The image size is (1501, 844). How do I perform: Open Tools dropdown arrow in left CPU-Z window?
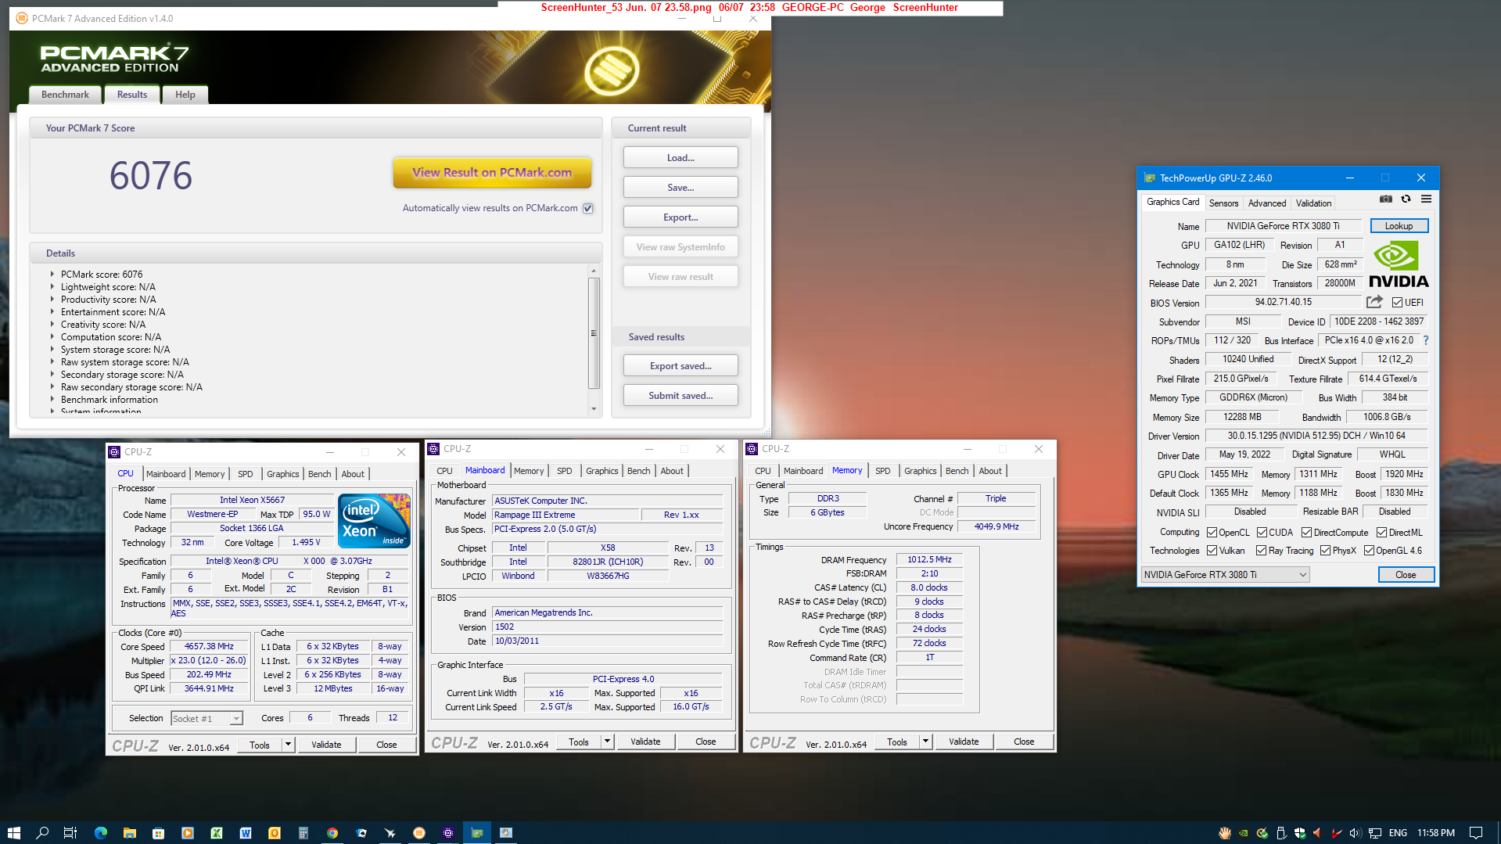point(288,745)
